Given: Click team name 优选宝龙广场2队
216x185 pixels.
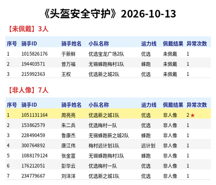Looking at the screenshot, I should (x=106, y=54).
